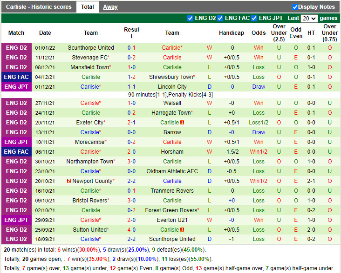Viewport: 341px width, 273px height.
Task: Click HT score 2-1 in Newport County row
Action: click(311, 181)
